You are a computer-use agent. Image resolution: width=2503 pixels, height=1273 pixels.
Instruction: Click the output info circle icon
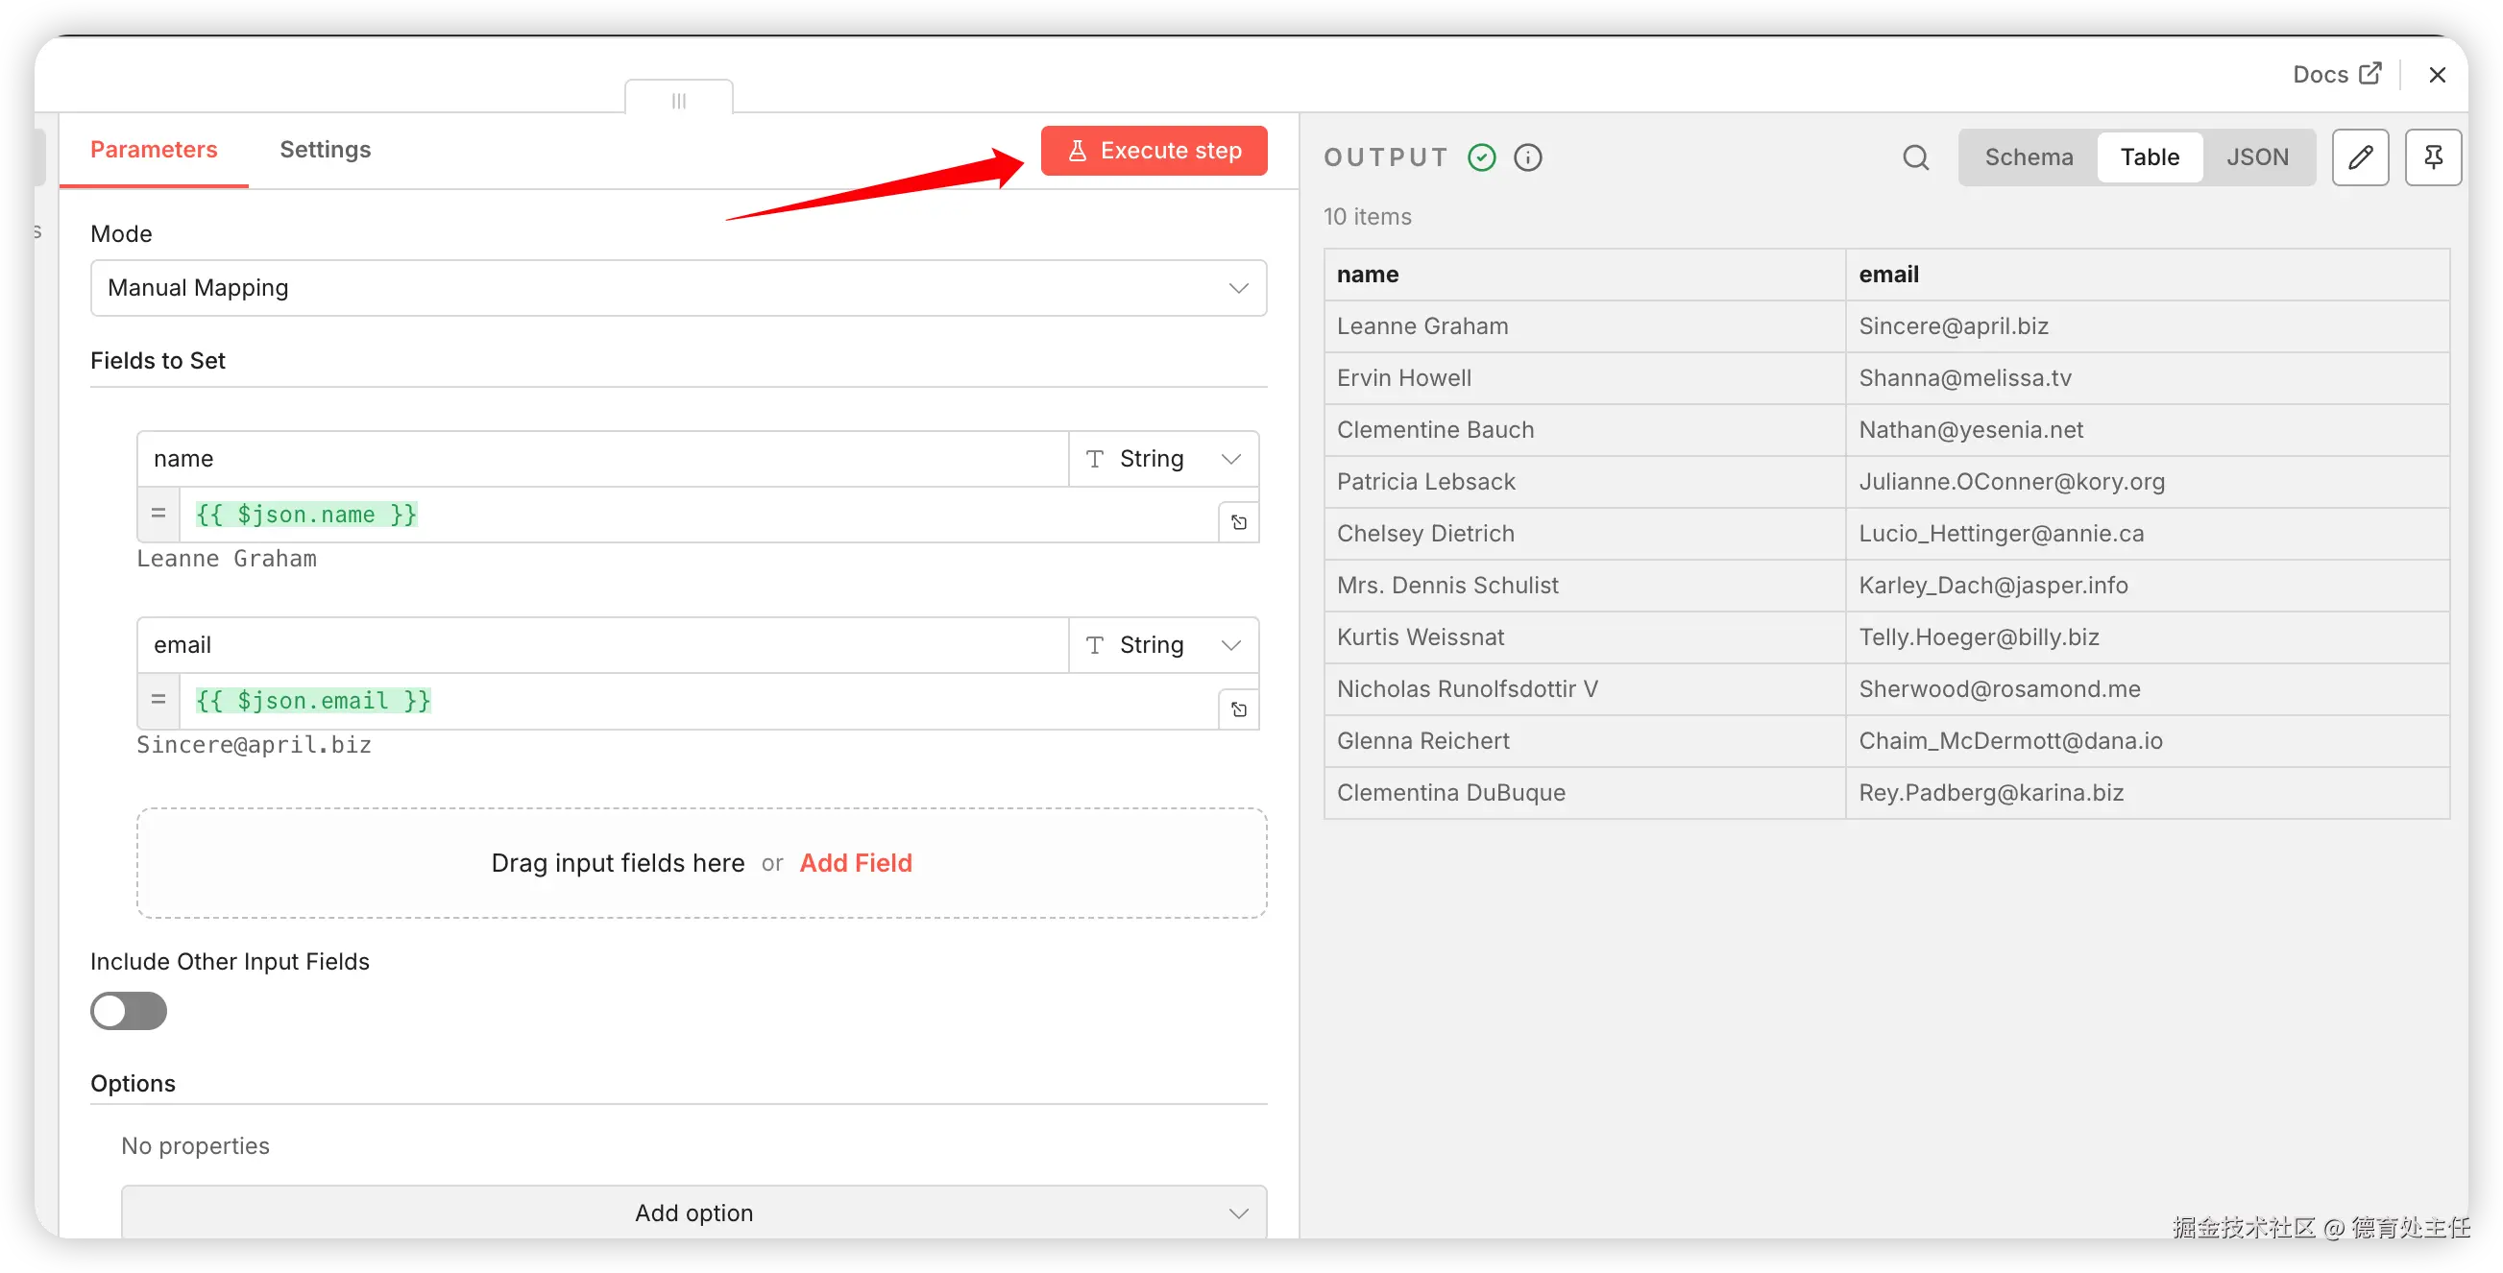[1527, 157]
